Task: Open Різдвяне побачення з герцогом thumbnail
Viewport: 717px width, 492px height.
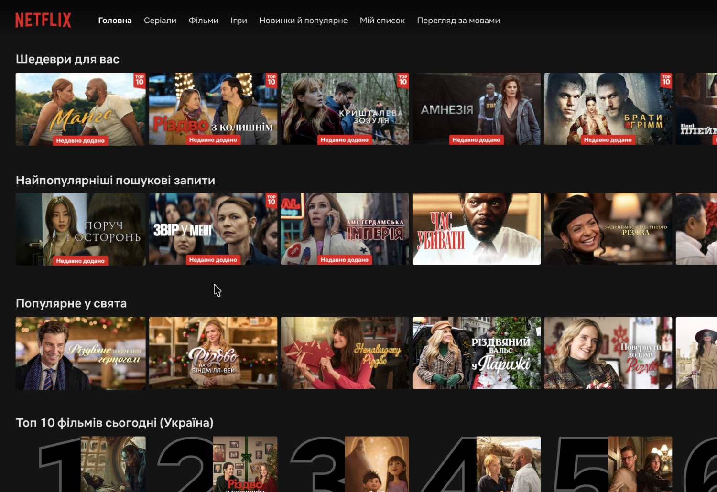Action: [80, 353]
